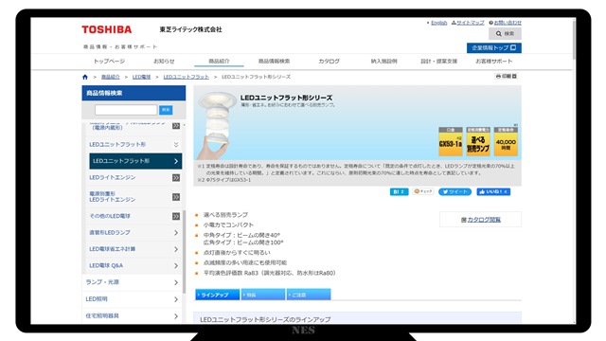606x341 pixels.
Task: Follow LED電球 breadcrumb link
Action: click(x=141, y=77)
